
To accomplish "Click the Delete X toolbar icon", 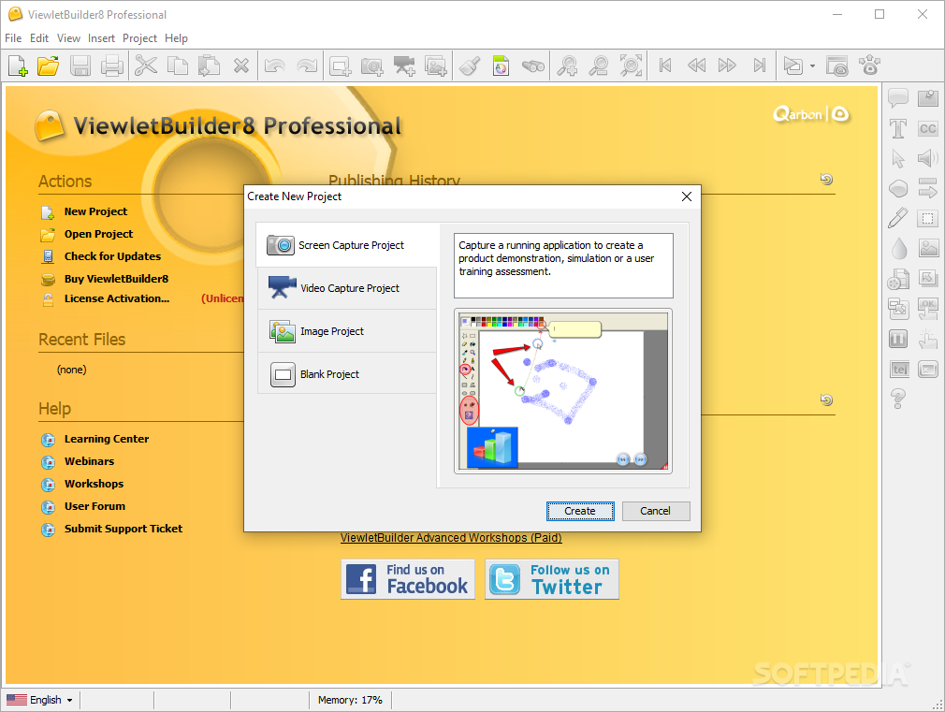I will 241,65.
